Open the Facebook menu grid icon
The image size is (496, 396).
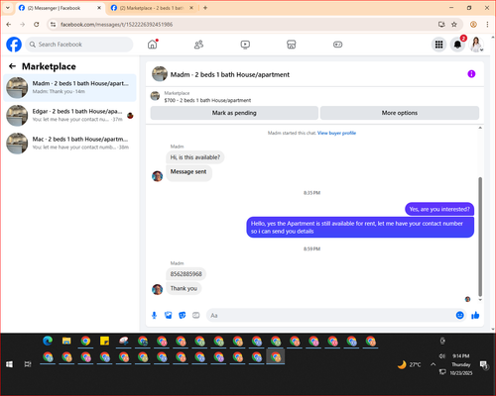tap(438, 45)
